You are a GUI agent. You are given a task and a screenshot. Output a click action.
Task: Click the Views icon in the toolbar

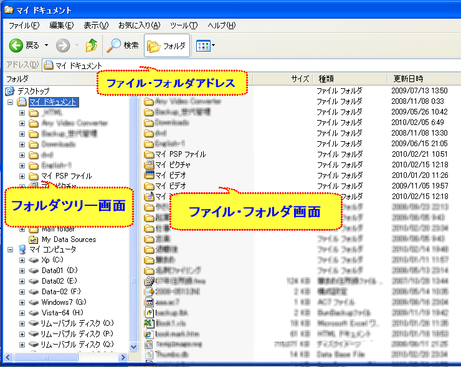[x=202, y=45]
